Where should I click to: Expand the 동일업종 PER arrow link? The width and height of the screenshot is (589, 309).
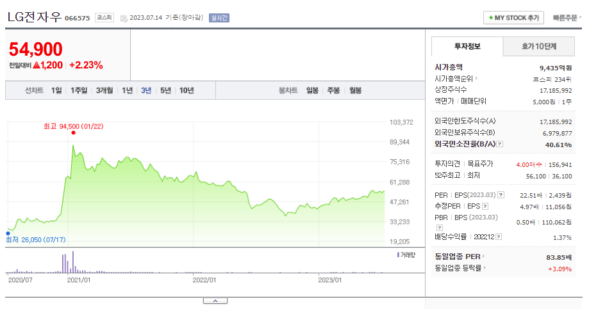click(483, 257)
